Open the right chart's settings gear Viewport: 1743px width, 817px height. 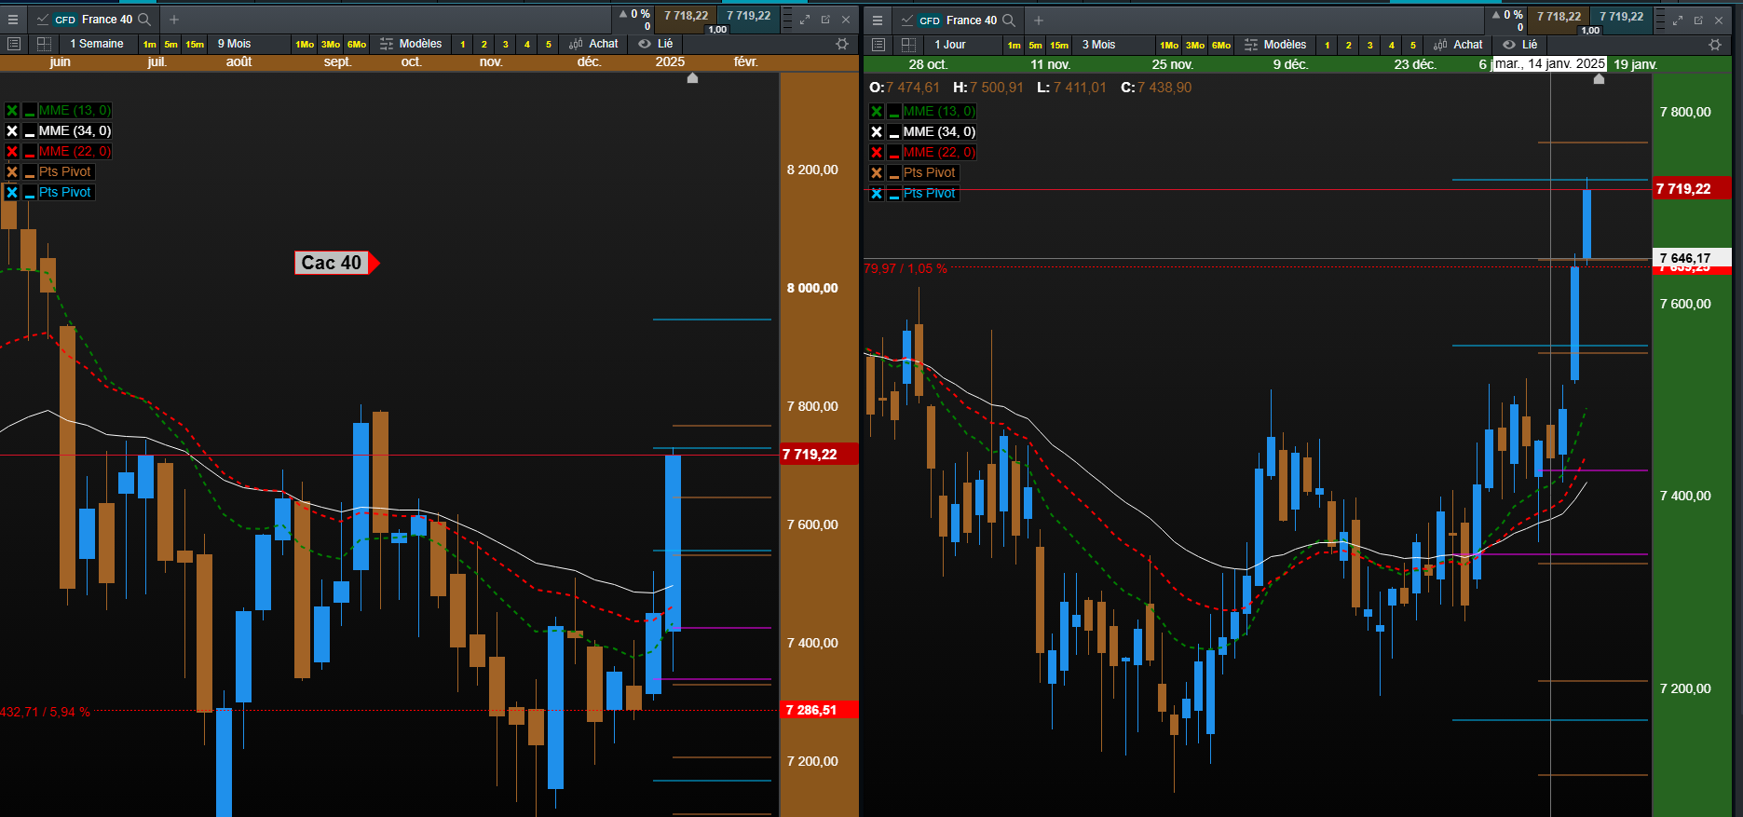[1715, 45]
